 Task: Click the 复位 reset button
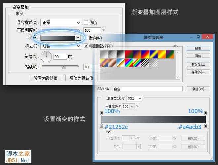(198, 56)
